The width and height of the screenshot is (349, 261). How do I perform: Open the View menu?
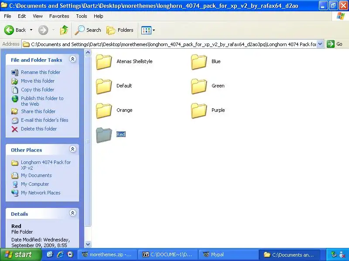pos(38,16)
